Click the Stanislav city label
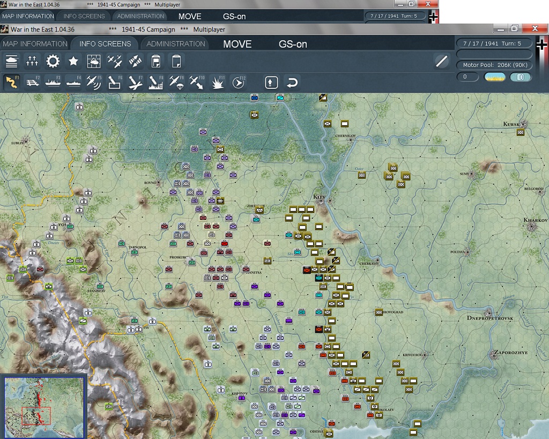Screen dimensions: 549x439 96,291
